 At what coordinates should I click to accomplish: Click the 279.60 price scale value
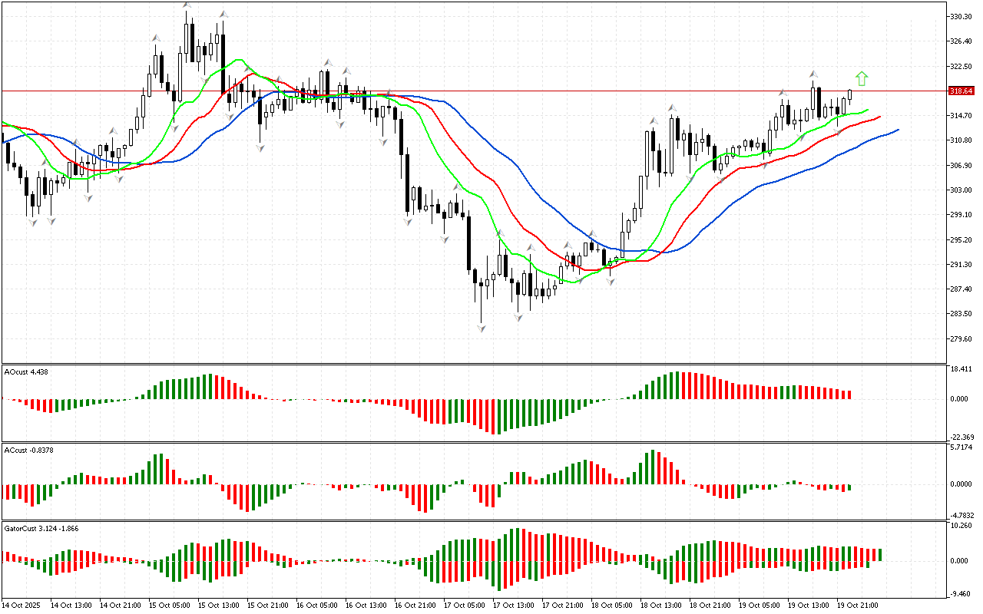click(961, 338)
